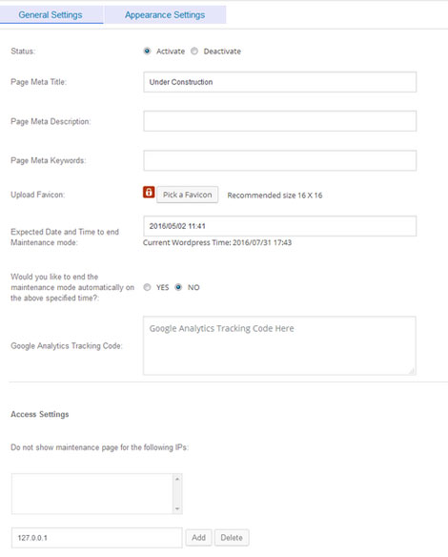Screen dimensions: 448x557
Task: Click the Pick a Favicon button
Action: pyautogui.click(x=188, y=195)
